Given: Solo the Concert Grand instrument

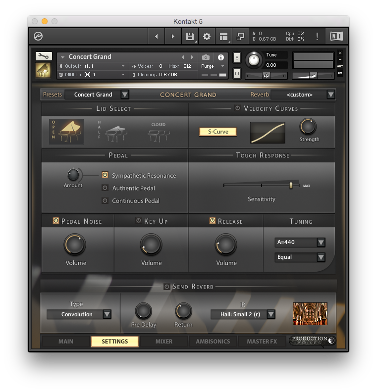Looking at the screenshot, I should (237, 58).
